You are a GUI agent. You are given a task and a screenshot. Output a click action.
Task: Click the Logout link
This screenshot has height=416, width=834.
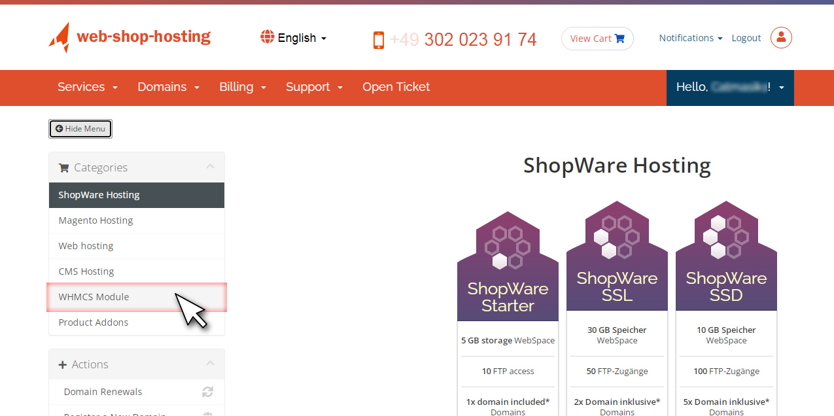point(746,38)
